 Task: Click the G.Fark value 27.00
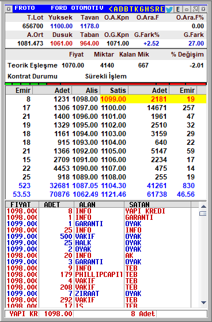(x=196, y=43)
